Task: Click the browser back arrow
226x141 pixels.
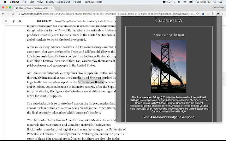Action: [4, 14]
